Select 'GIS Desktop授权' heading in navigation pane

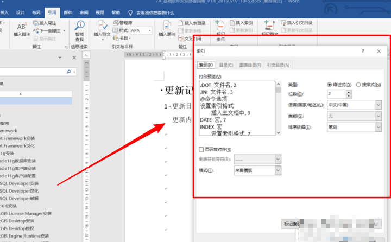(x=17, y=228)
